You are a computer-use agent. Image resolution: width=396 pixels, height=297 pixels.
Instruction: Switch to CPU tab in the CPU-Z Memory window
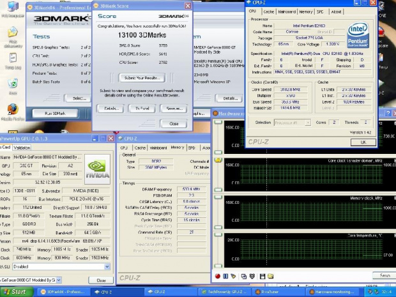click(124, 148)
